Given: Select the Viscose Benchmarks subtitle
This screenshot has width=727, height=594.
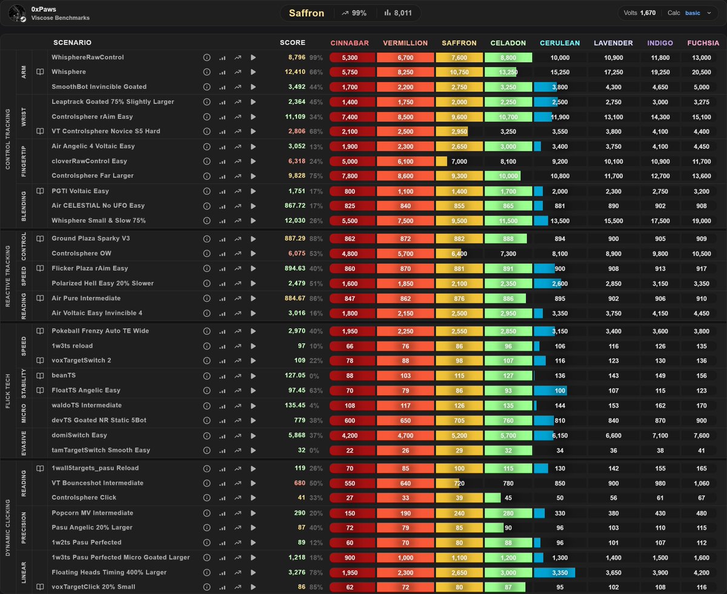Looking at the screenshot, I should [61, 18].
